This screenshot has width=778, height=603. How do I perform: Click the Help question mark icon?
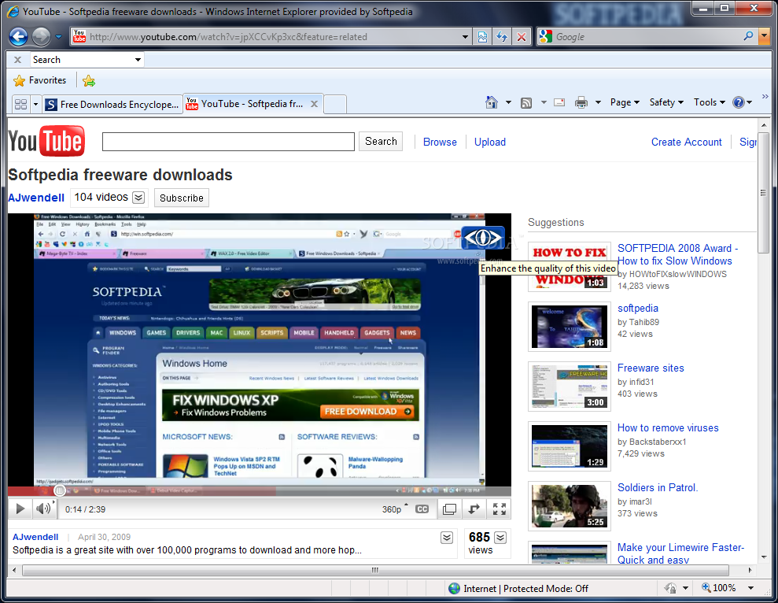pos(739,102)
